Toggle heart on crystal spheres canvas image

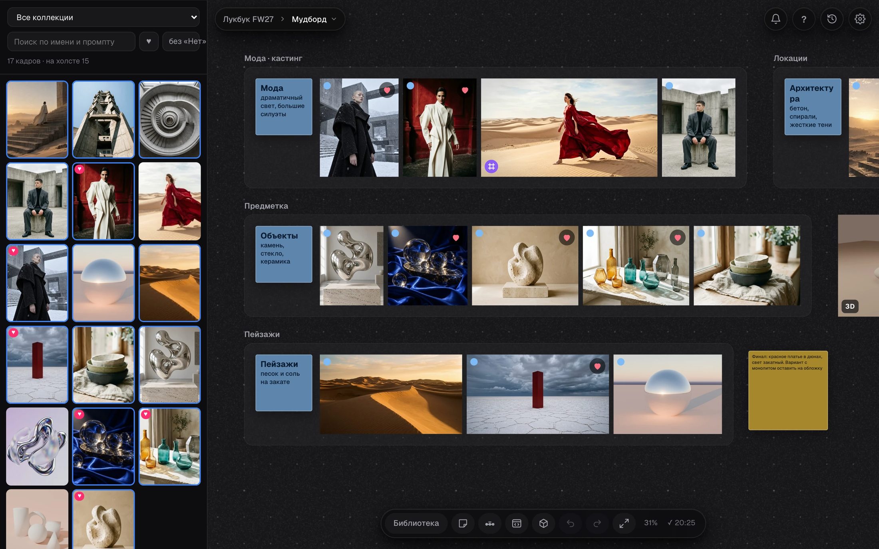pos(456,238)
